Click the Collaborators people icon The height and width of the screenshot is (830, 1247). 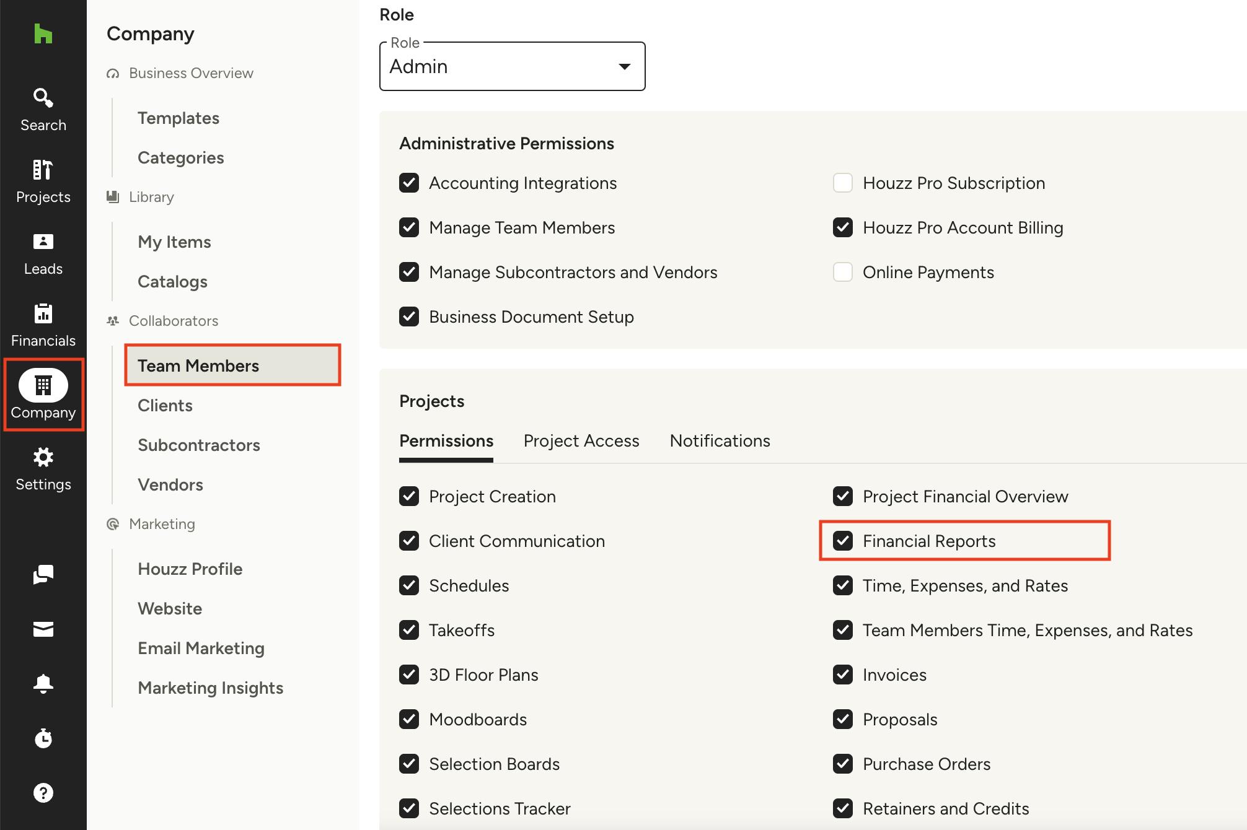pos(113,321)
